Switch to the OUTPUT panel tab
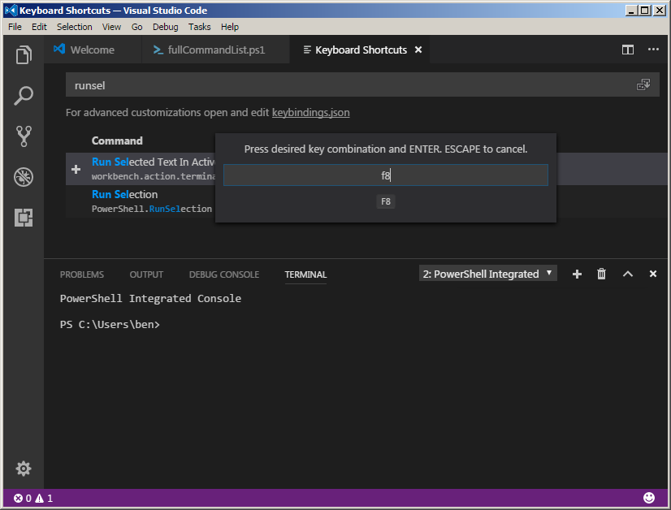The height and width of the screenshot is (510, 671). tap(146, 274)
